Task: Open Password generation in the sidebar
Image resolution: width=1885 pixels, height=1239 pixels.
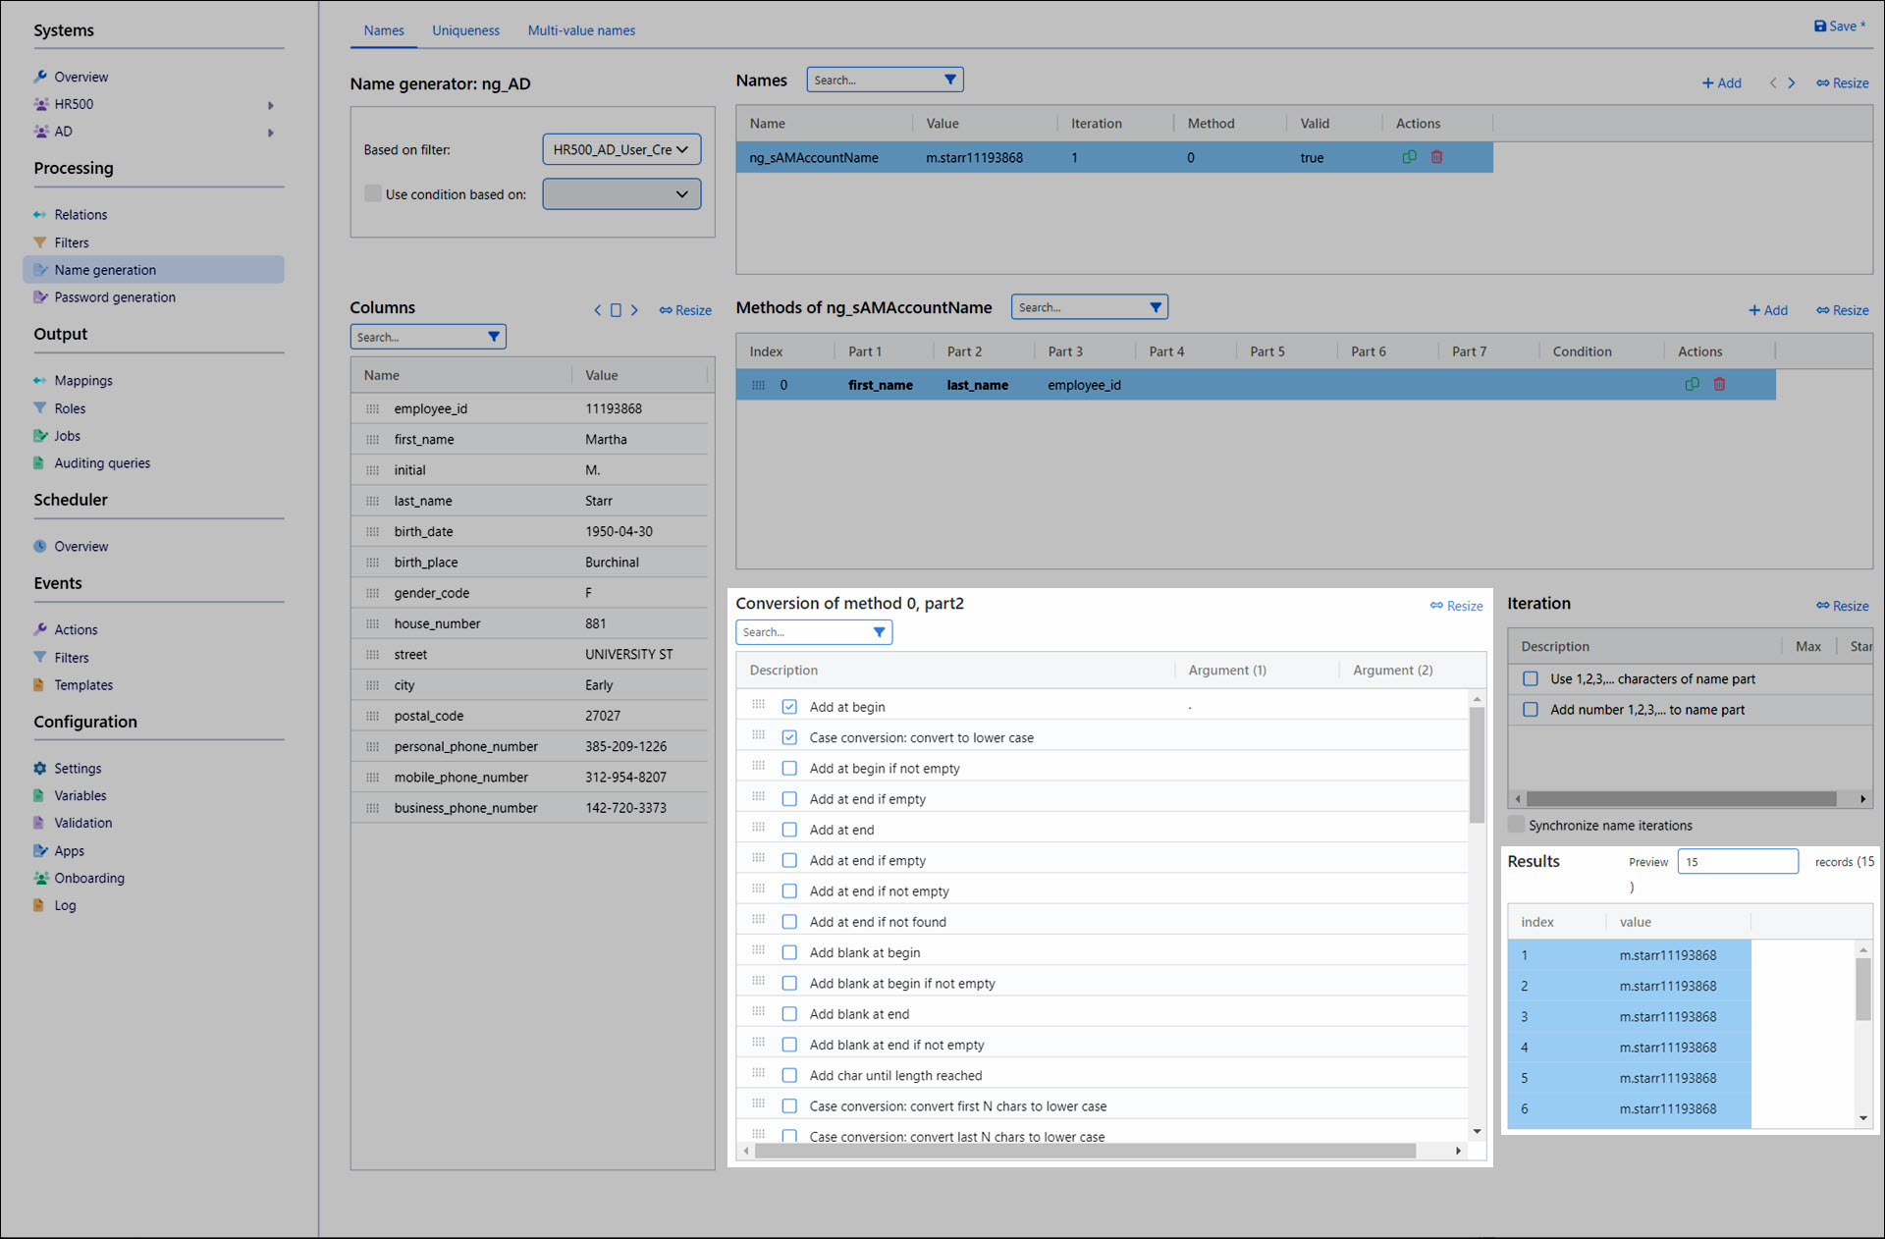Action: [114, 297]
